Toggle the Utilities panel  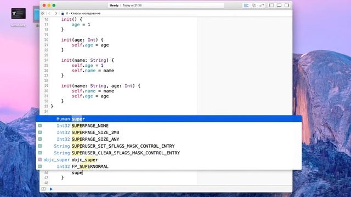tap(287, 5)
